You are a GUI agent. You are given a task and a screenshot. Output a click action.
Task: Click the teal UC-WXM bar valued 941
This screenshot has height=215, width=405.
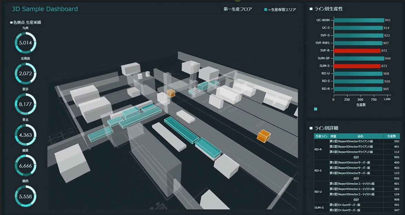(359, 19)
